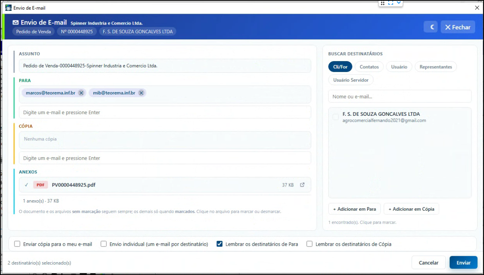Viewport: 484px width, 275px height.
Task: Switch to the Contatos filter tab
Action: (369, 67)
